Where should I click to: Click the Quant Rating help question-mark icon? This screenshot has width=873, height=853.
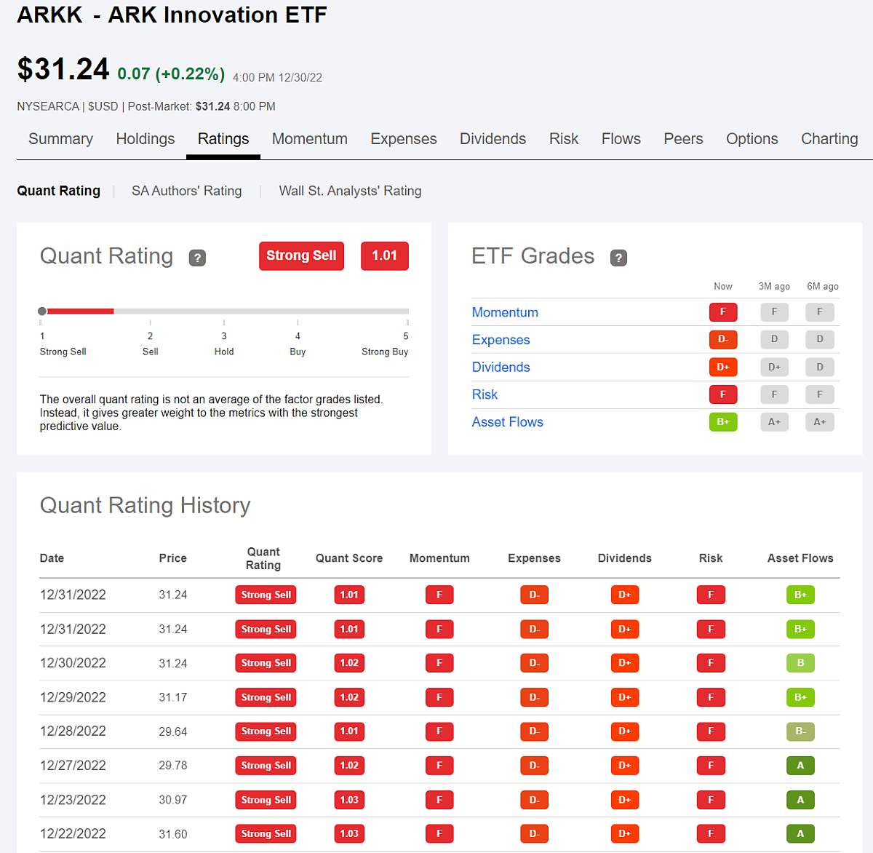(x=197, y=258)
